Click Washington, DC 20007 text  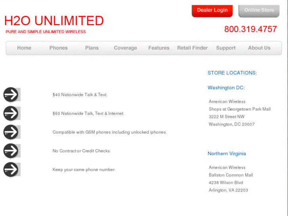(x=232, y=124)
